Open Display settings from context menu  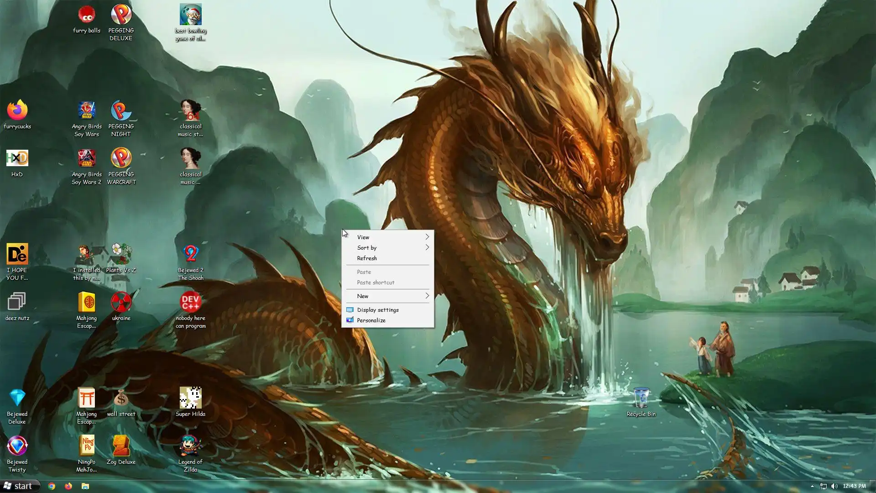click(378, 309)
